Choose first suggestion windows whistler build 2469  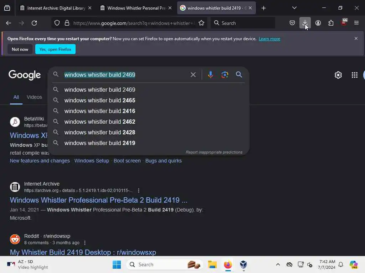(148, 90)
